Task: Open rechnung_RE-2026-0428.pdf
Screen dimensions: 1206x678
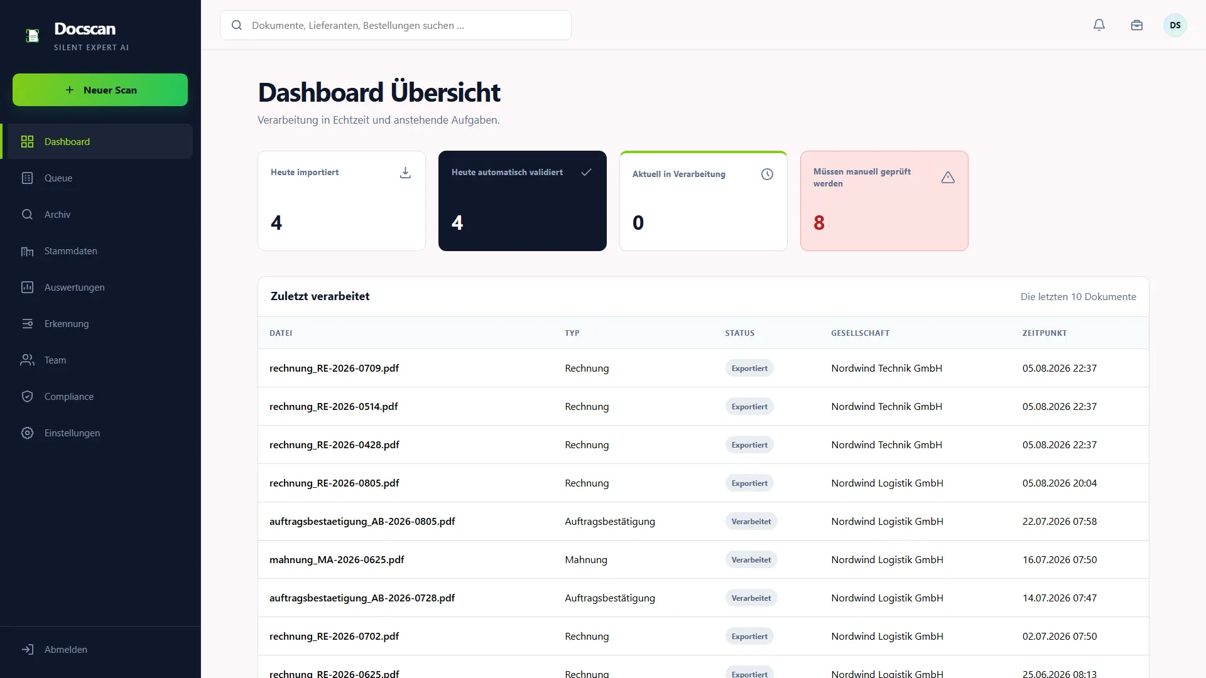Action: pos(334,445)
